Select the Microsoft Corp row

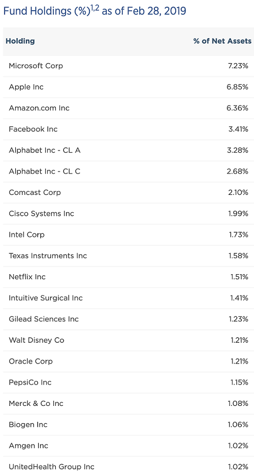[129, 66]
